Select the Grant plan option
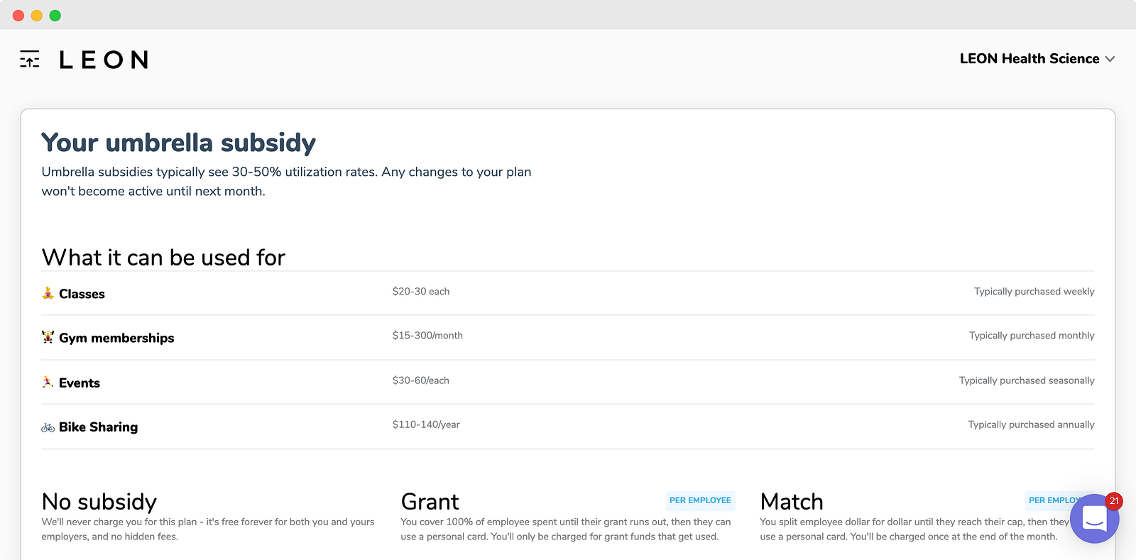 tap(430, 502)
